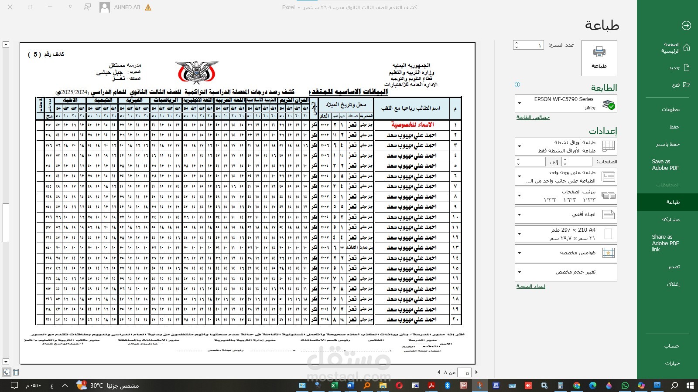
Task: Click the الصفحات from-page field
Action: [580, 162]
